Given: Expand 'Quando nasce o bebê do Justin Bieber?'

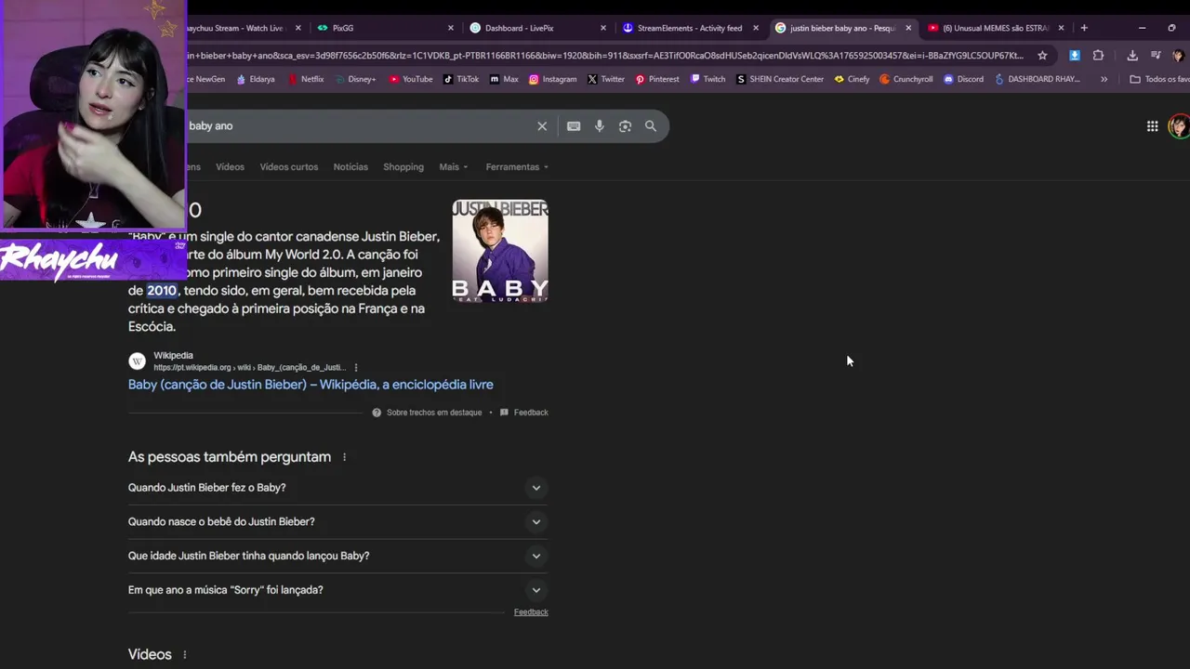Looking at the screenshot, I should (x=337, y=522).
